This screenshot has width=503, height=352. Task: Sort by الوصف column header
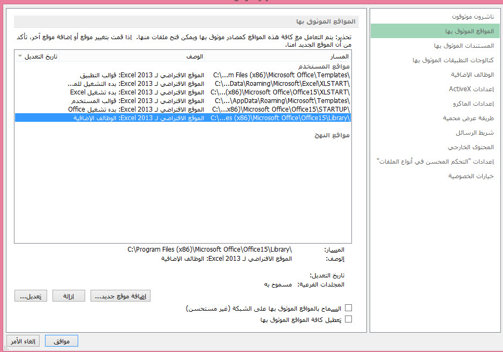pos(132,56)
